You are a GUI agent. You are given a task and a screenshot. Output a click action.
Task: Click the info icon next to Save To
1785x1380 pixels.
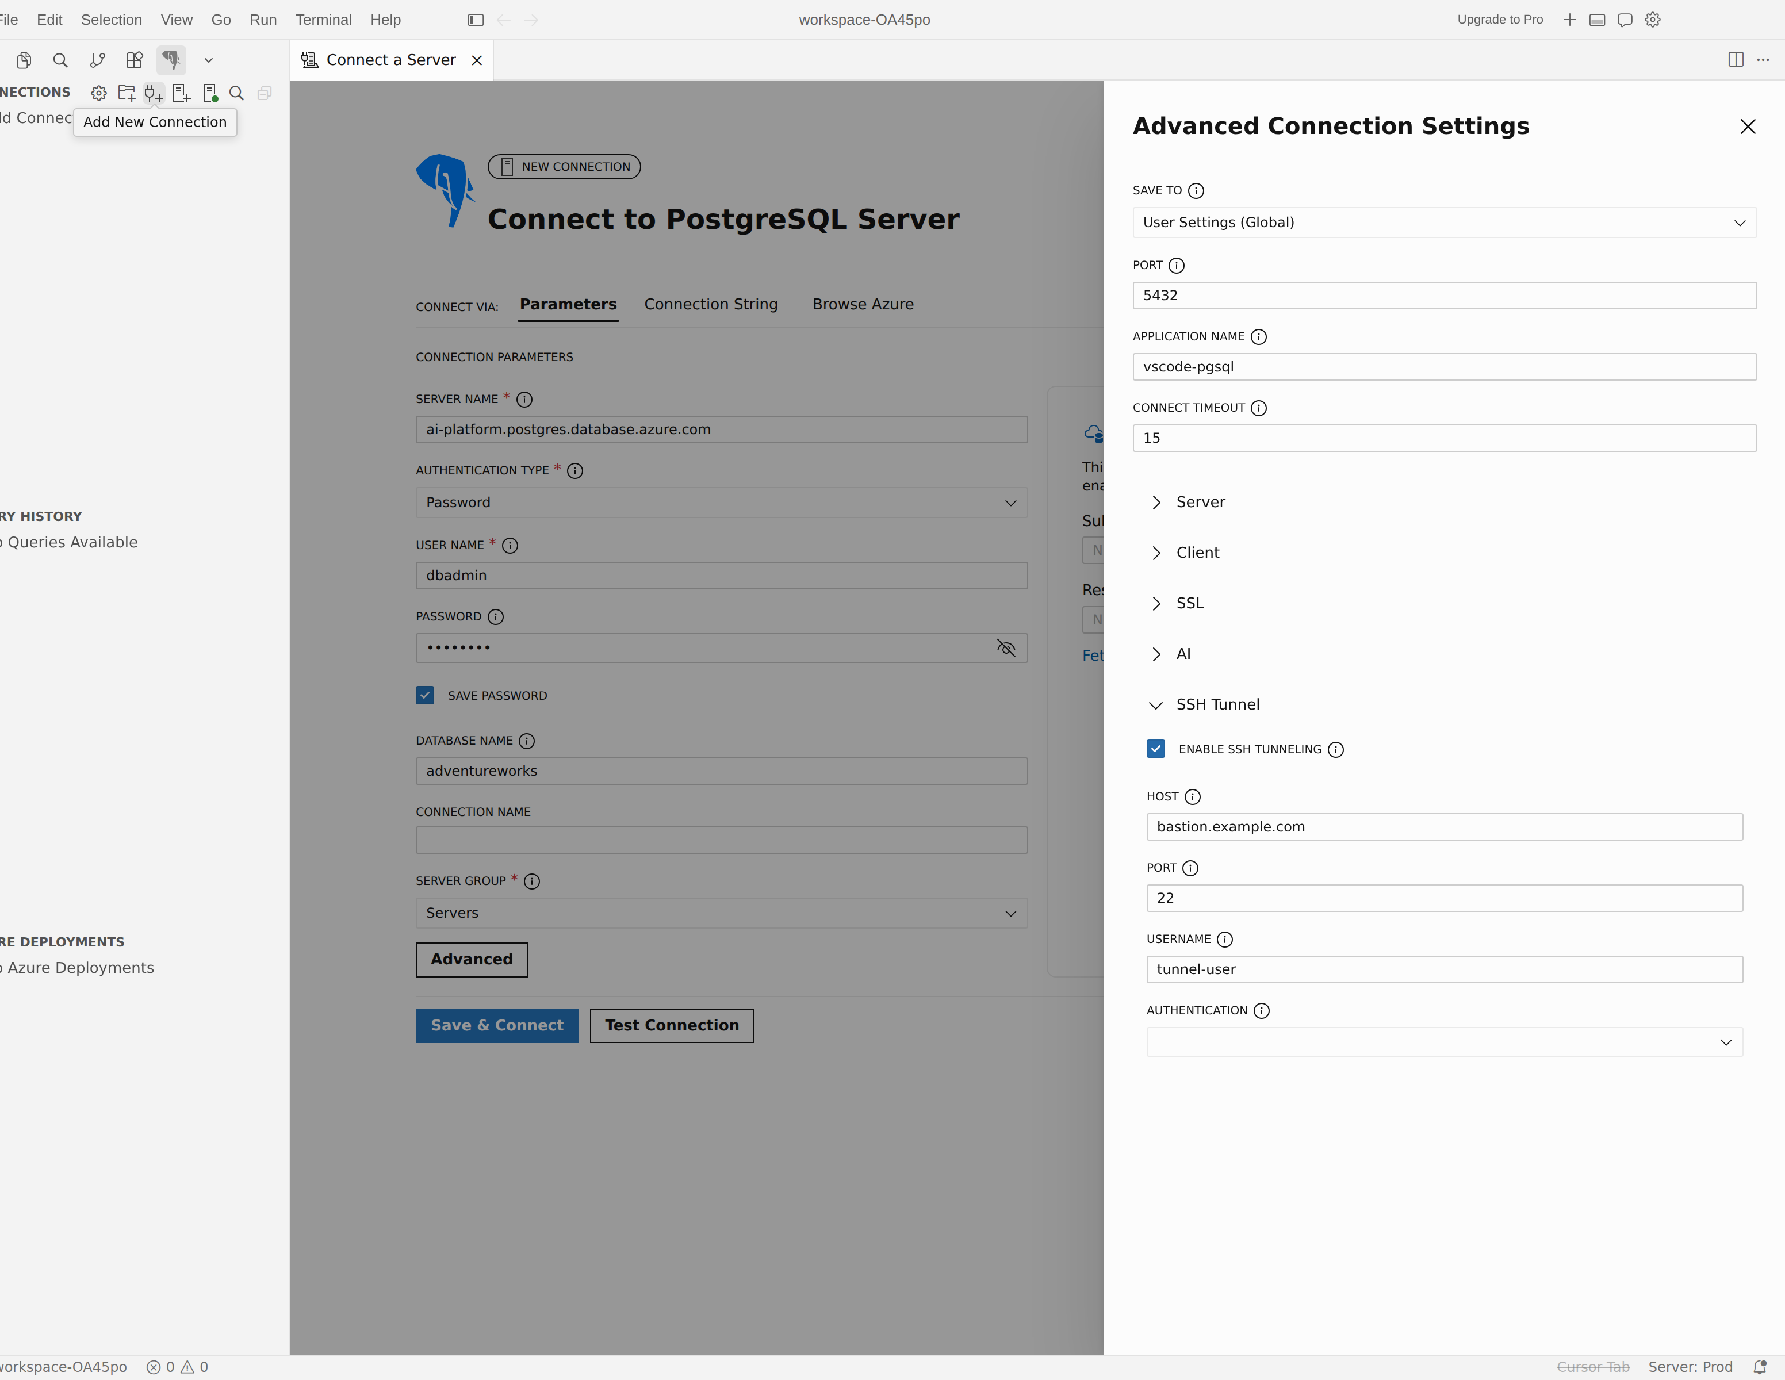pos(1196,190)
